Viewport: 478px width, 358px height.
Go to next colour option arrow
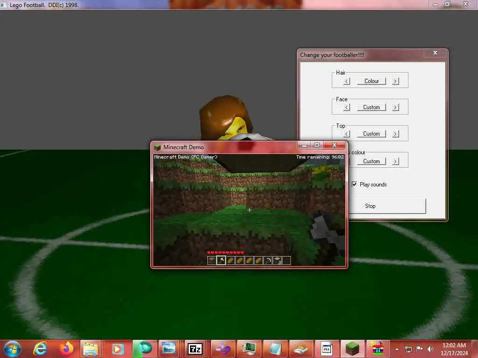pos(395,161)
